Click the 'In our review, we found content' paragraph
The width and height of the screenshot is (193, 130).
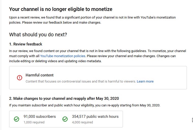tap(98, 56)
